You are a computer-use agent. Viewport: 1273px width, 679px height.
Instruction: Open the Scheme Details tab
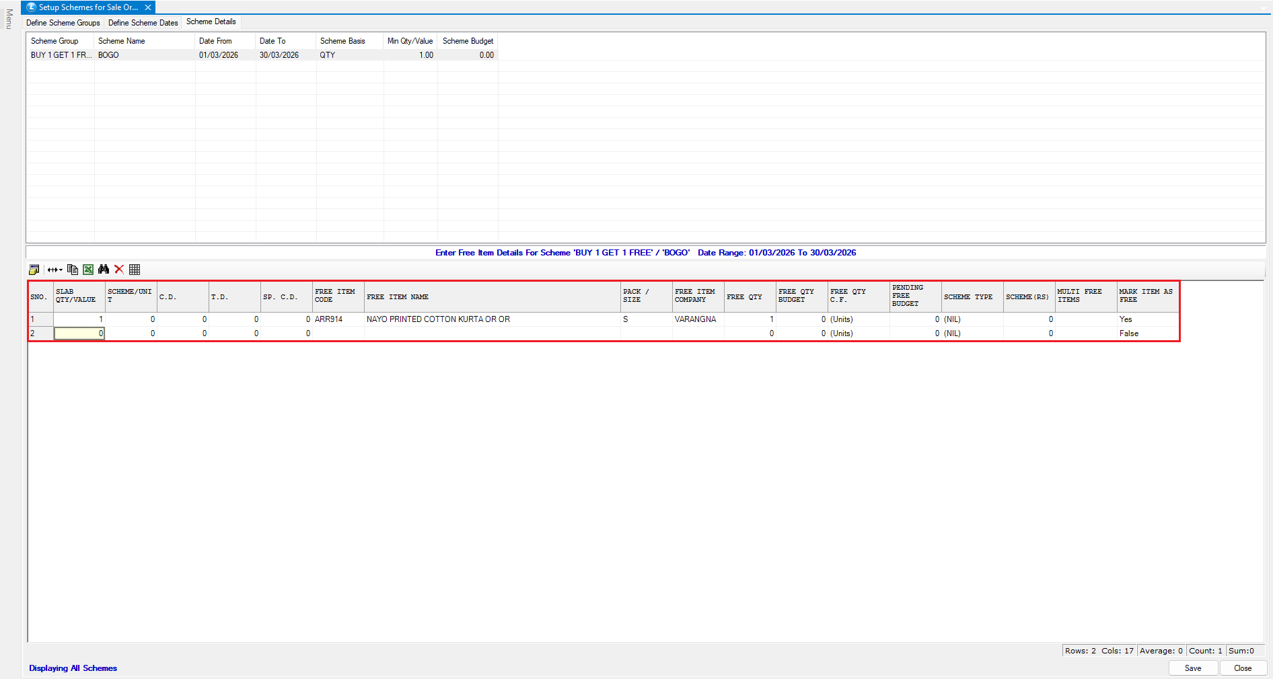pyautogui.click(x=211, y=22)
